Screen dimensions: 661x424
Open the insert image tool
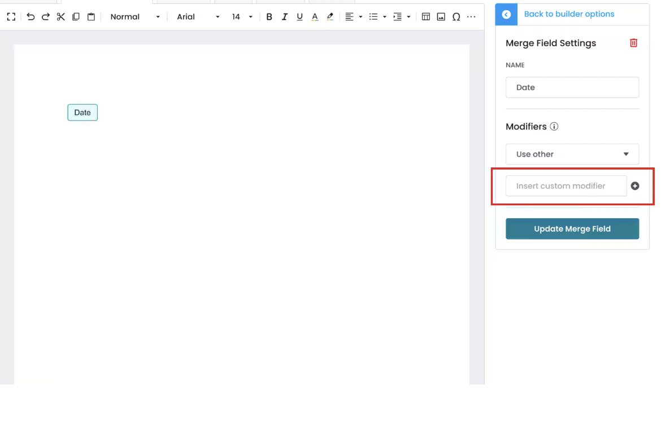(x=441, y=16)
